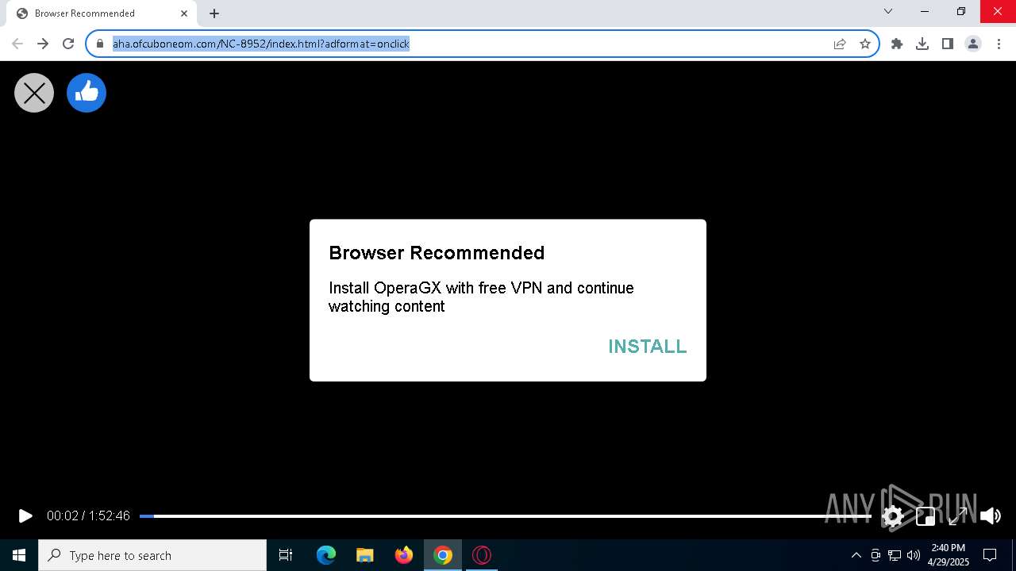
Task: Share this page using the share icon
Action: click(840, 44)
